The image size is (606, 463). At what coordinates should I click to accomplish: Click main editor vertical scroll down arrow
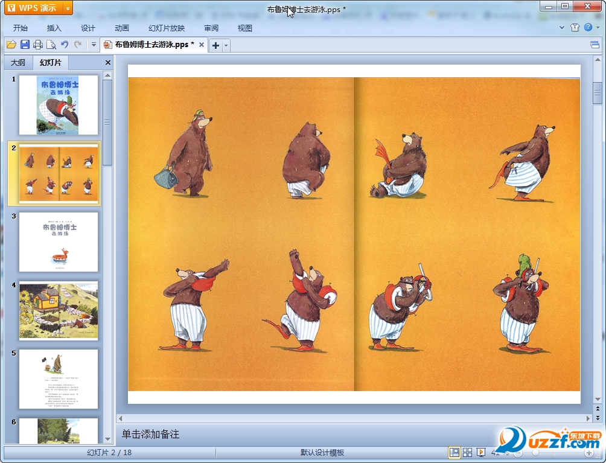598,399
